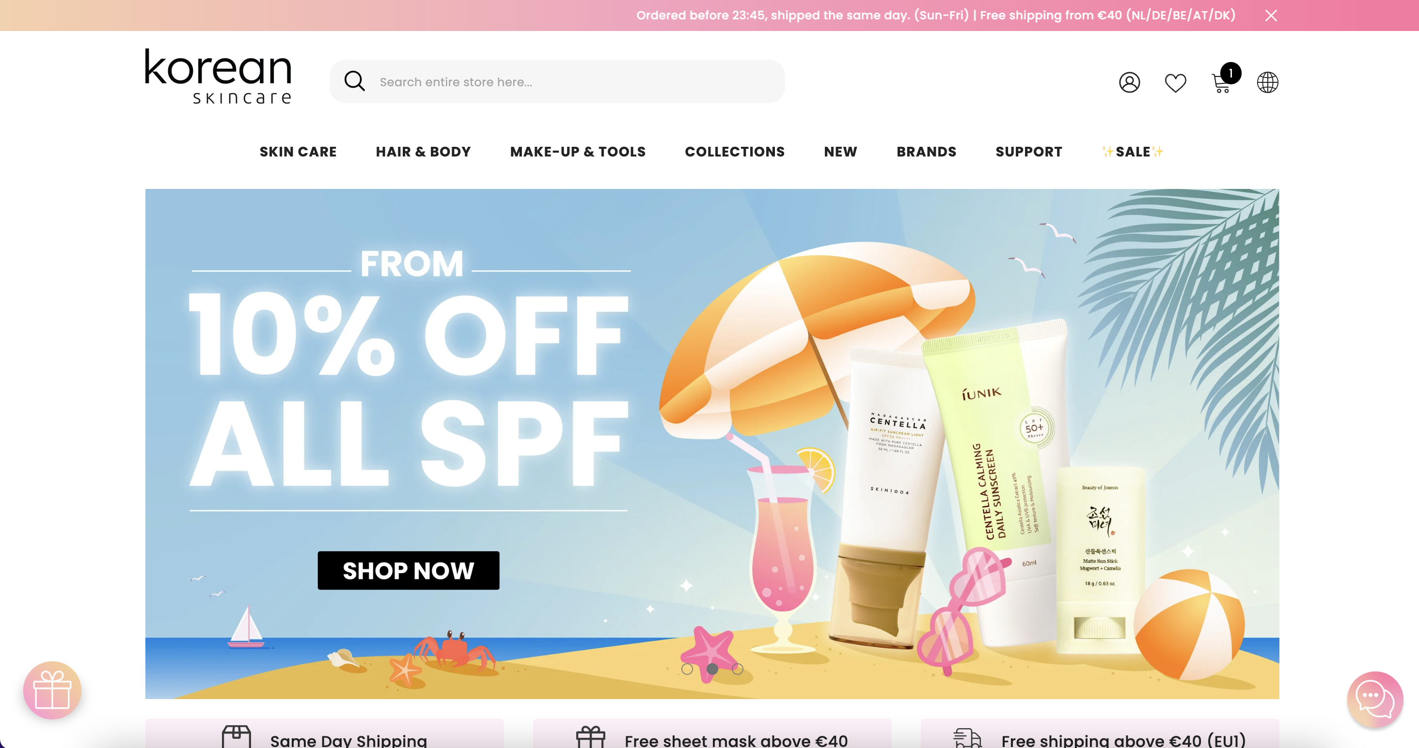Open language selector globe icon
The height and width of the screenshot is (748, 1419).
[x=1267, y=83]
